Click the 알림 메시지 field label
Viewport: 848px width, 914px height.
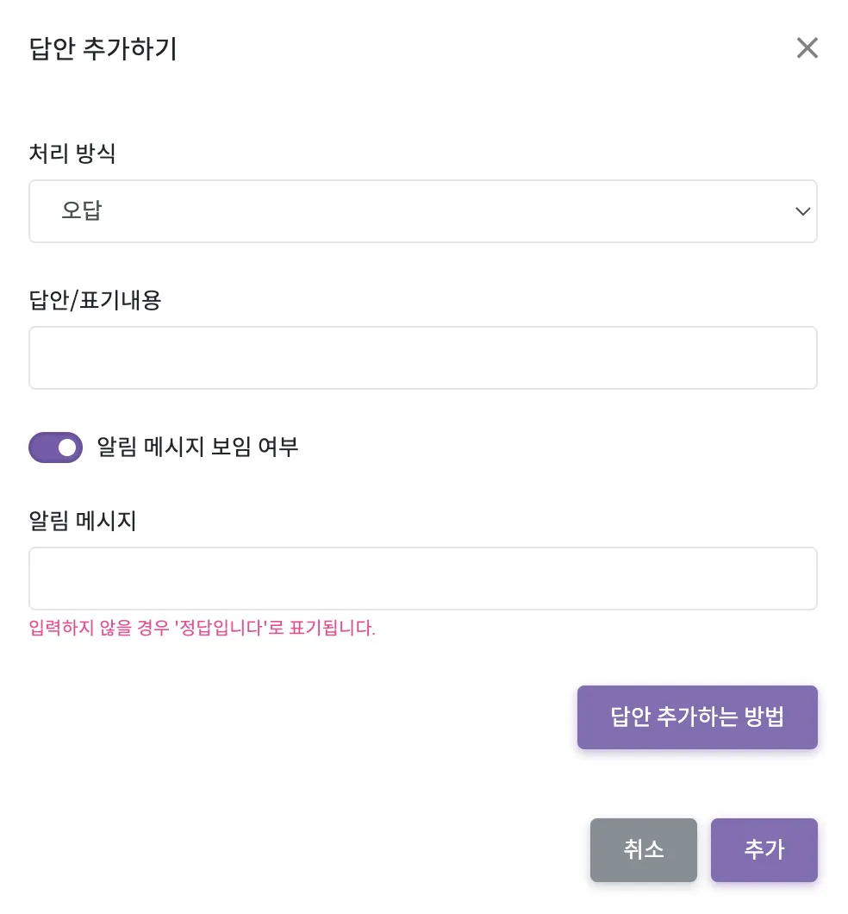(83, 522)
